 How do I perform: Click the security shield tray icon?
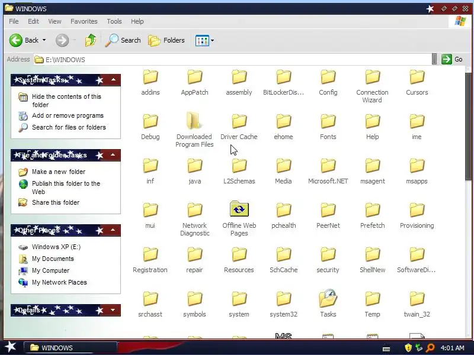point(408,348)
